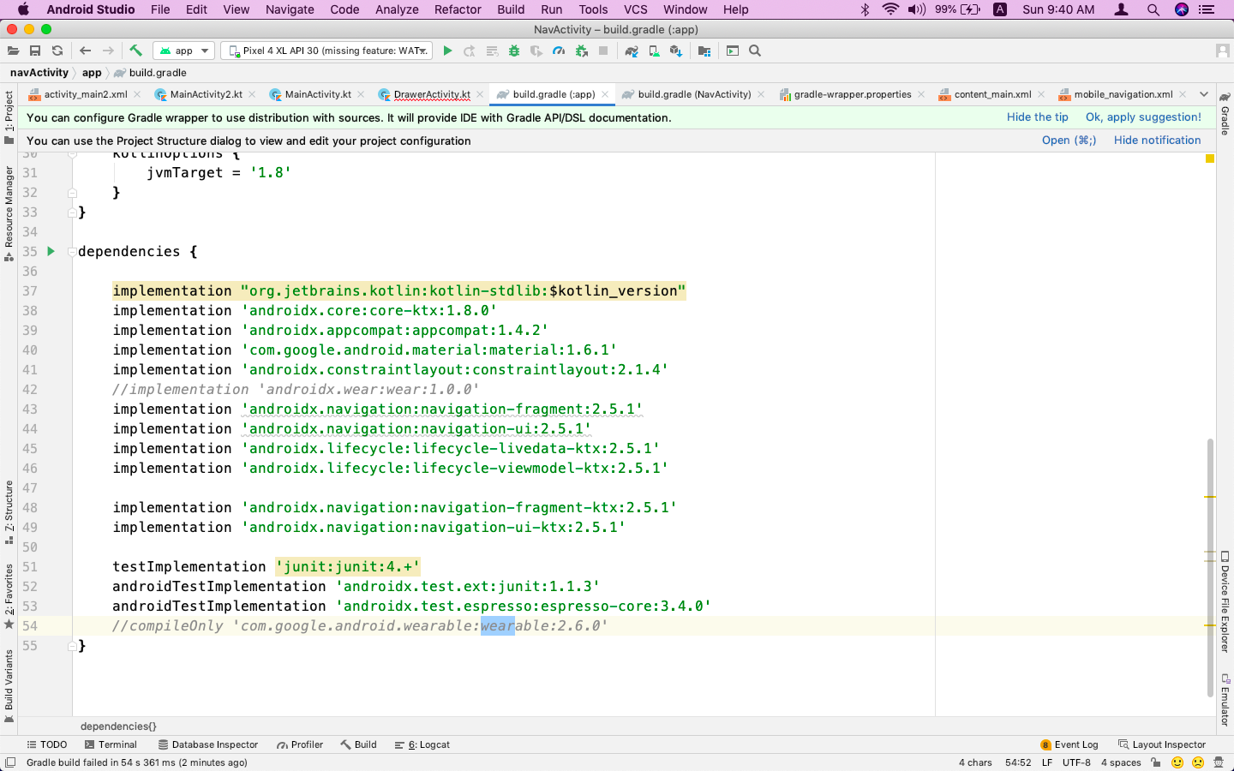Click the Make Project hammer icon
The image size is (1234, 771).
pos(135,51)
